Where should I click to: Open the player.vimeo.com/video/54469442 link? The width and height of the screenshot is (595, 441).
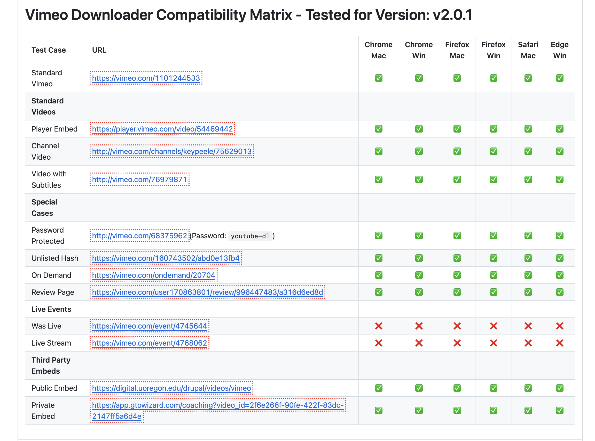pyautogui.click(x=162, y=129)
